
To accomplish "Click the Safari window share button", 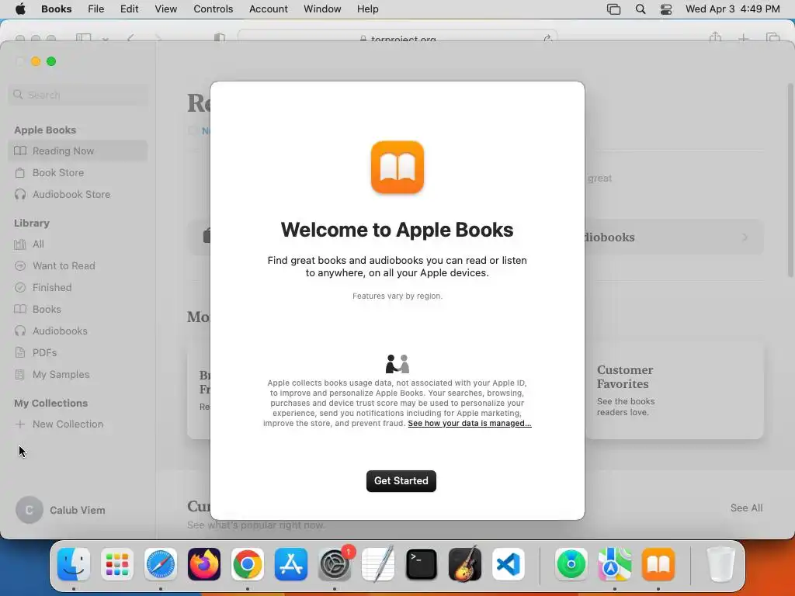I will point(715,37).
